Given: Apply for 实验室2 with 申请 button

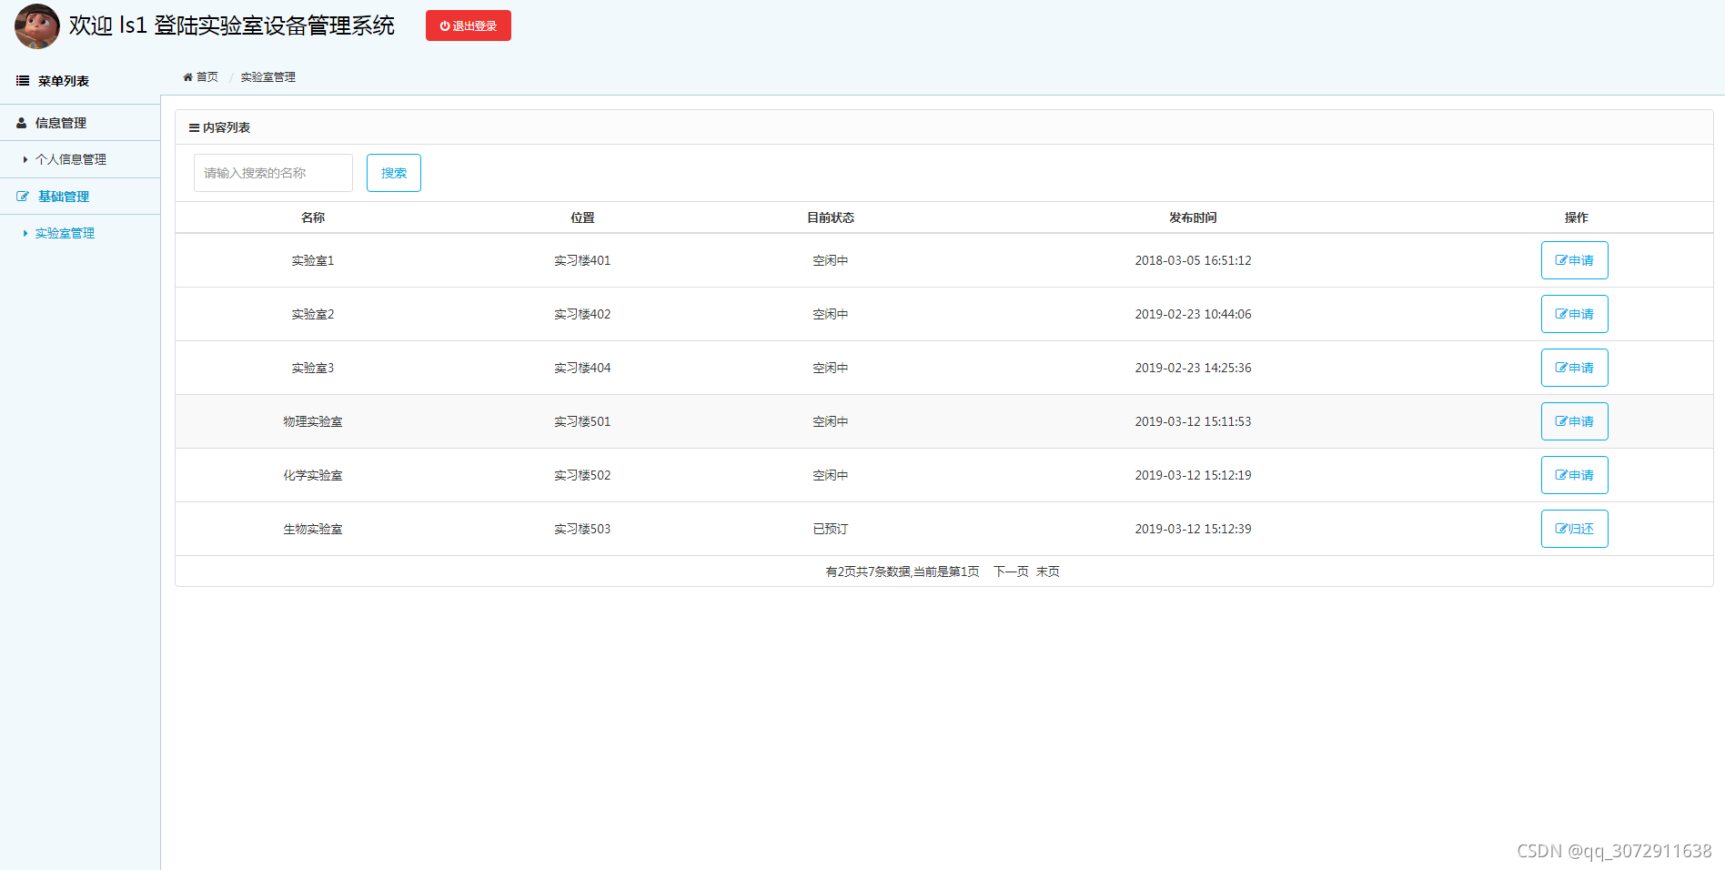Looking at the screenshot, I should (1575, 314).
